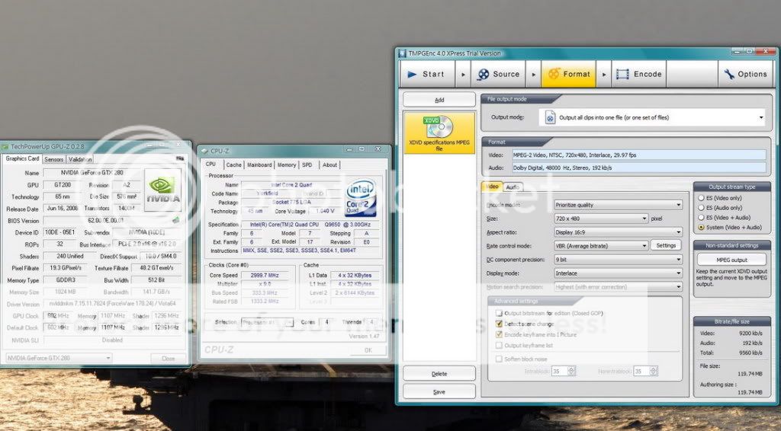Click the TMPGEnc title bar app icon
781x431 pixels.
click(403, 53)
